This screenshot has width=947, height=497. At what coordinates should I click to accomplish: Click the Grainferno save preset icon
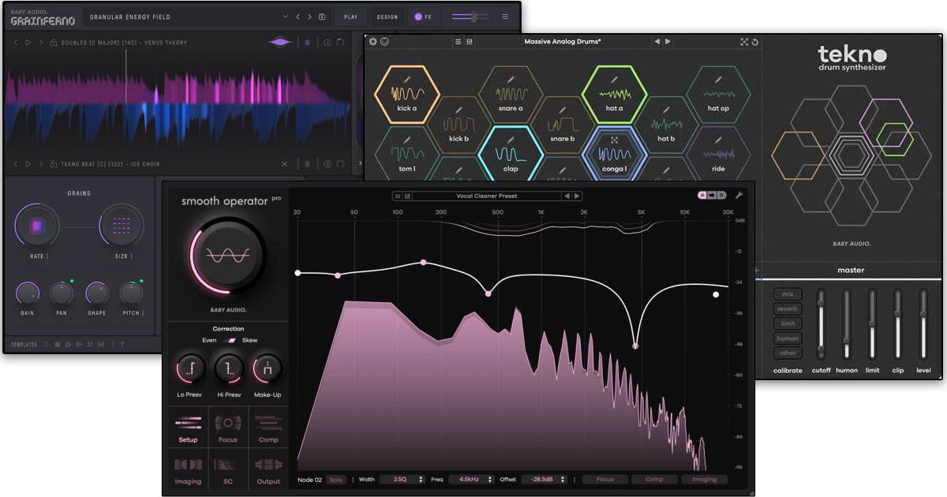[322, 17]
